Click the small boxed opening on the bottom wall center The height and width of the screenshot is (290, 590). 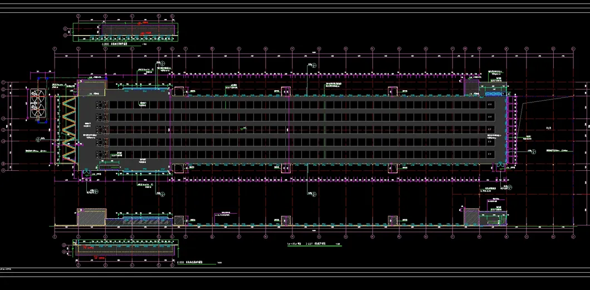click(x=286, y=168)
